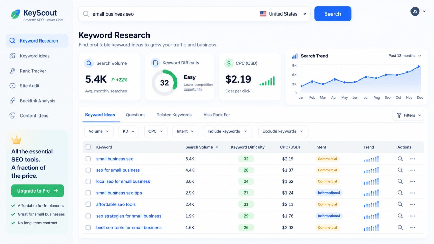
Task: Click the Backlink Analysis link icon
Action: coord(12,101)
